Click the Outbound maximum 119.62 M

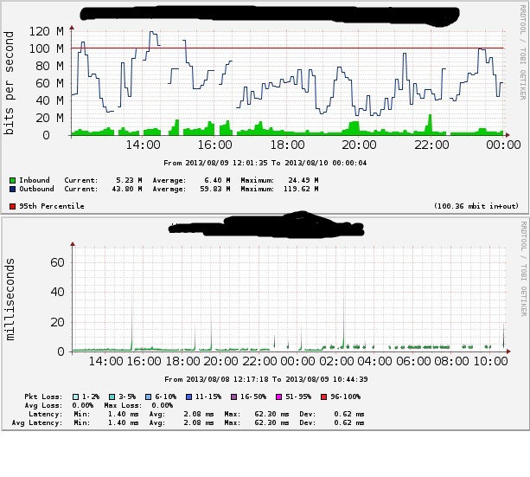tap(301, 189)
